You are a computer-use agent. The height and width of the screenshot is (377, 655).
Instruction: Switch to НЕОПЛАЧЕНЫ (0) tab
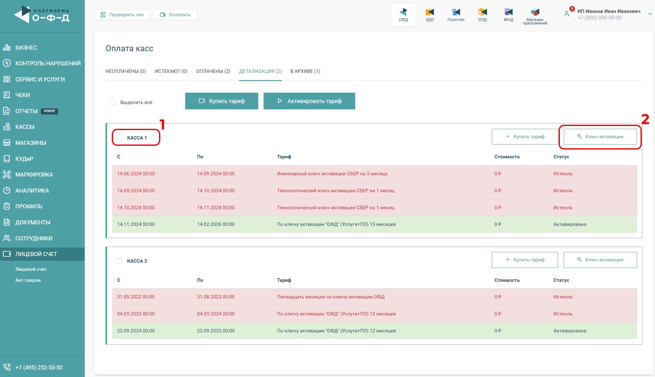(x=126, y=71)
